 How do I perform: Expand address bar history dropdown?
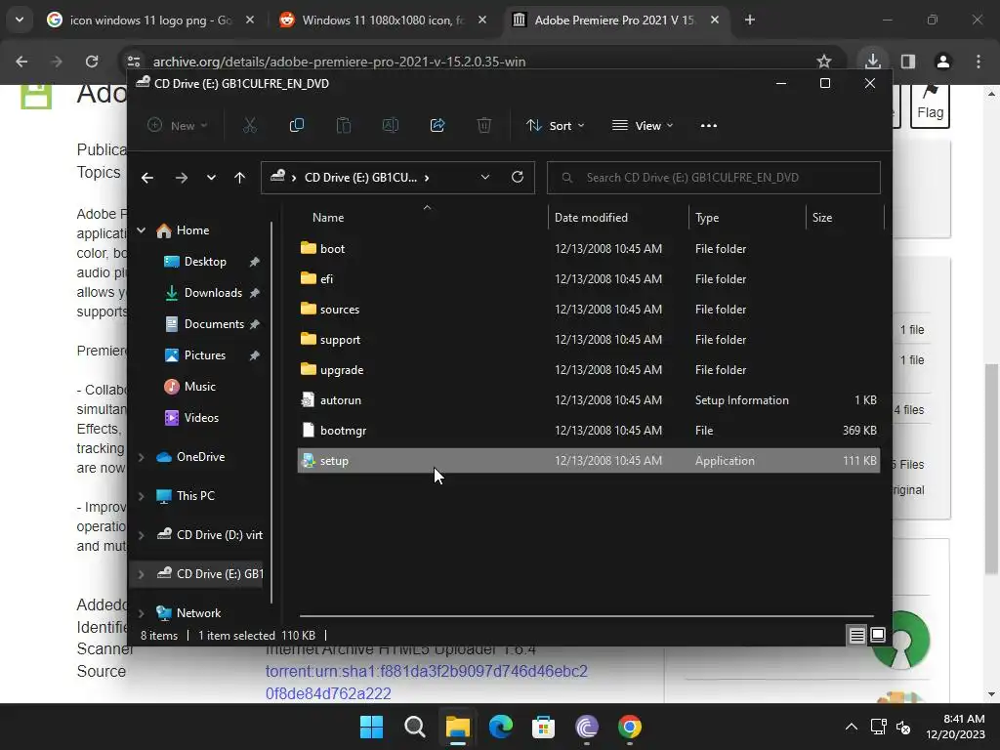pyautogui.click(x=485, y=178)
